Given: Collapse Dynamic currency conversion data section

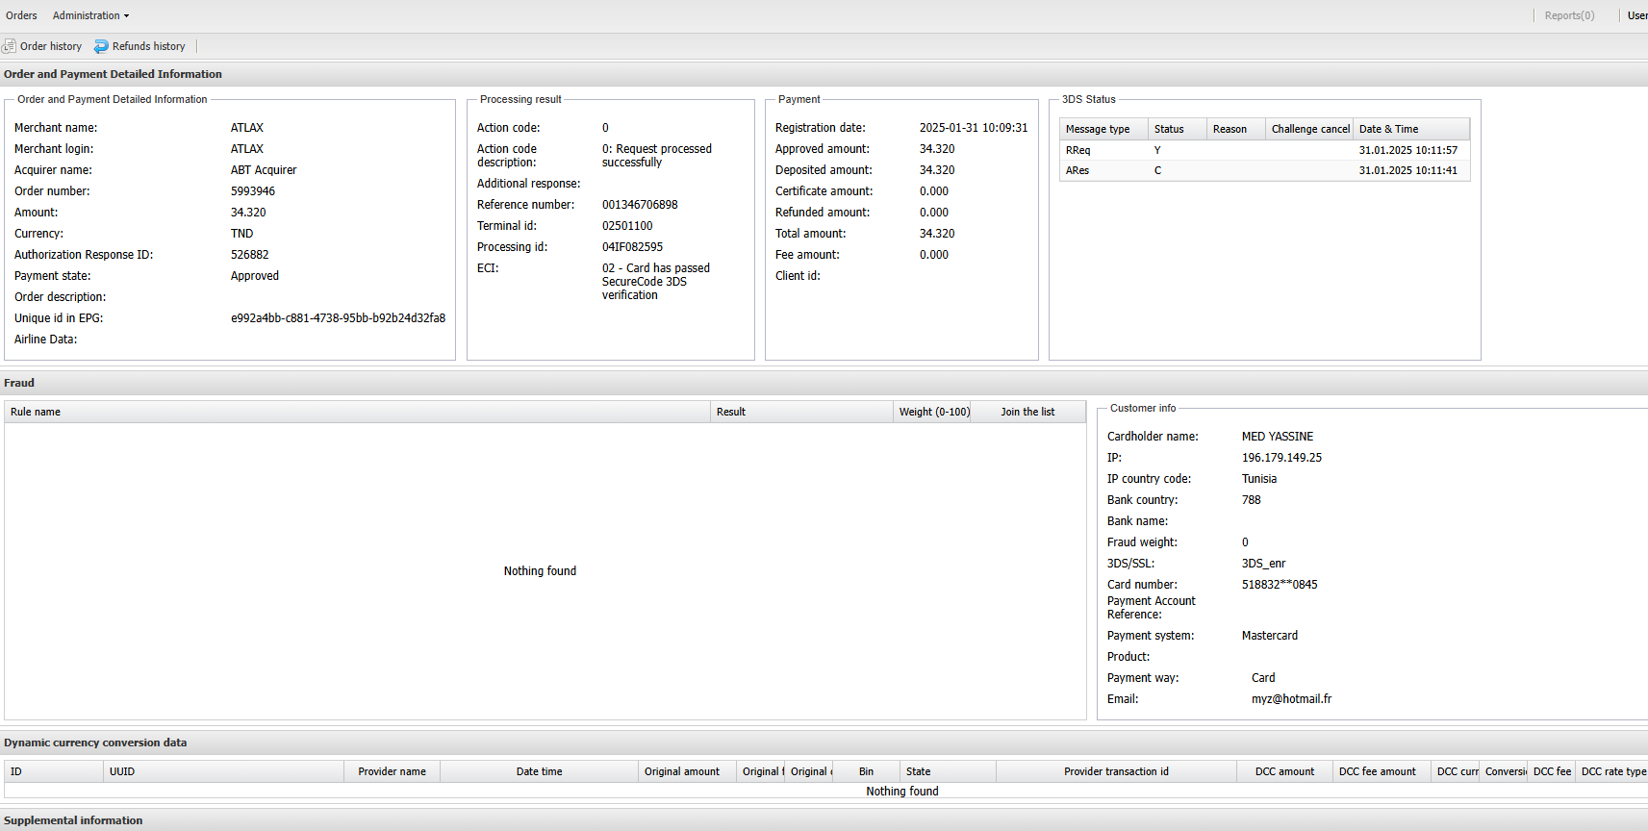Looking at the screenshot, I should [95, 743].
